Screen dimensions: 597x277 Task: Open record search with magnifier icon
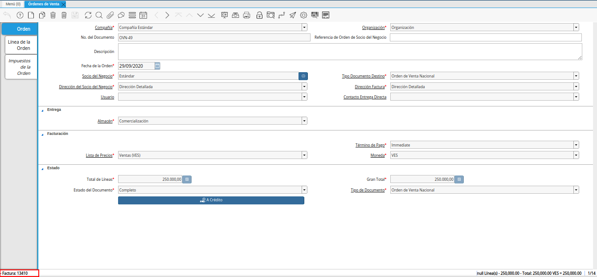[x=99, y=15]
